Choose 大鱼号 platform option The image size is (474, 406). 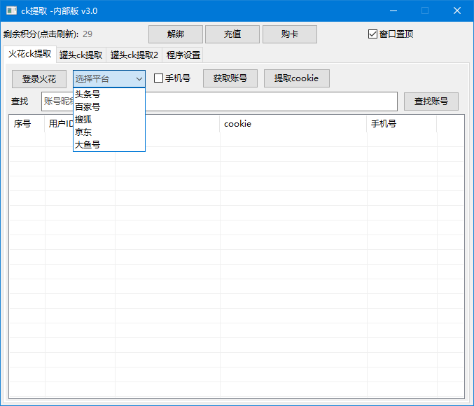click(88, 145)
